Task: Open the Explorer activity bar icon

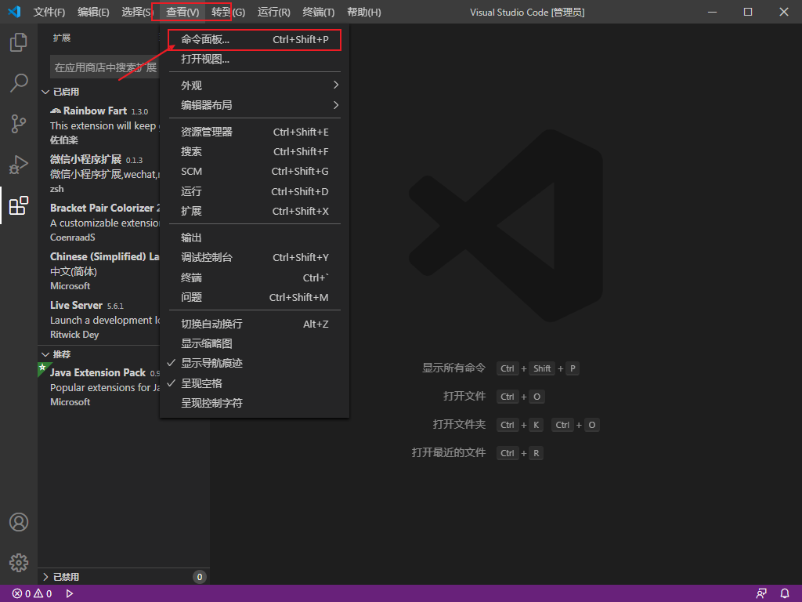Action: pyautogui.click(x=19, y=42)
